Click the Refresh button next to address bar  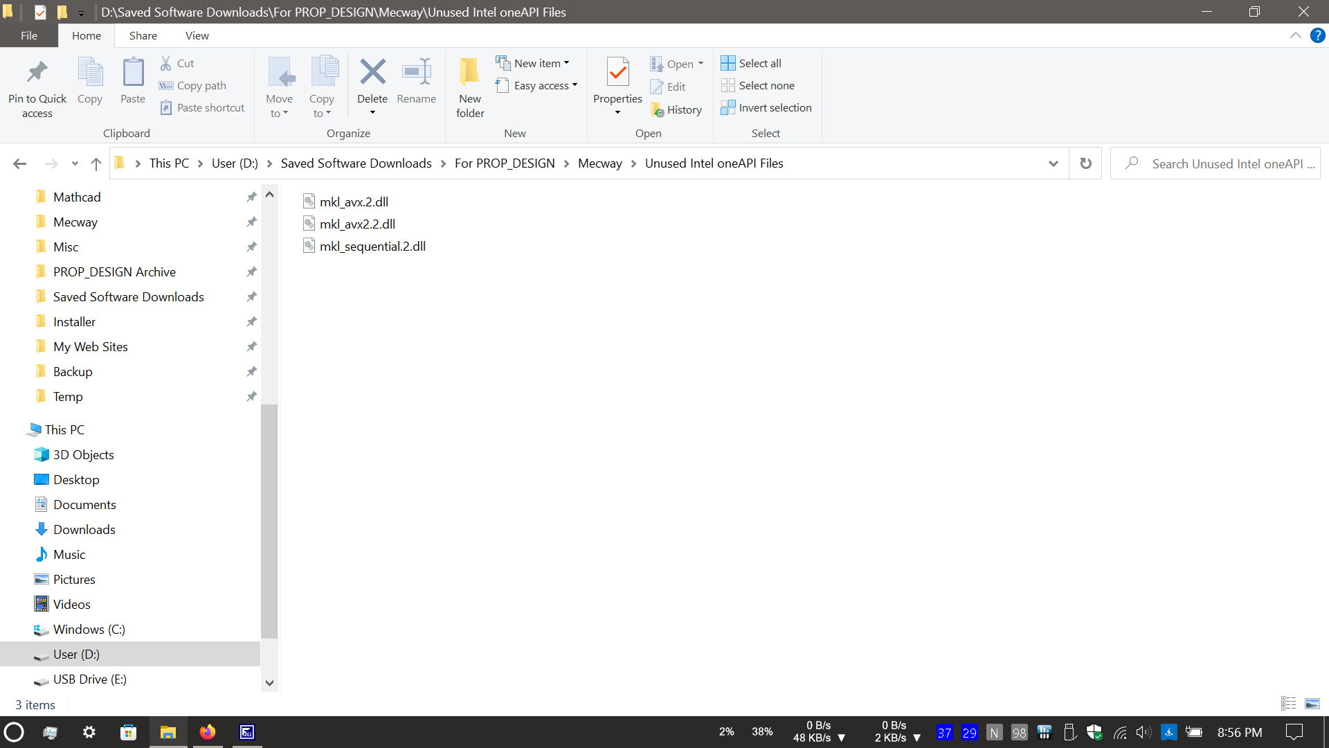(1085, 163)
